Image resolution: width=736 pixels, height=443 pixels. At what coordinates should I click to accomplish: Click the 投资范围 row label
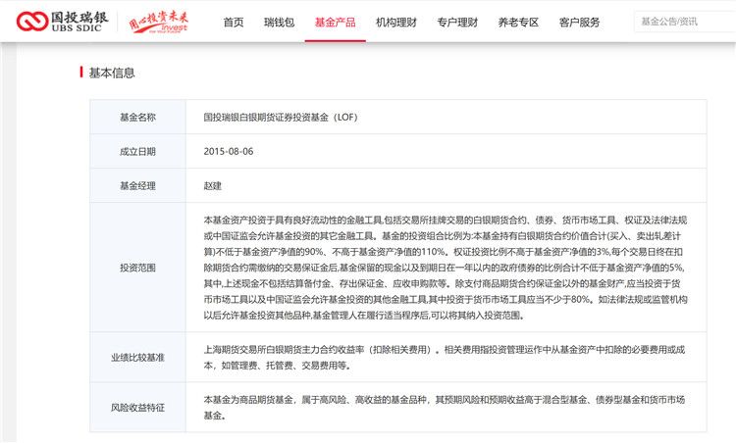coord(137,267)
